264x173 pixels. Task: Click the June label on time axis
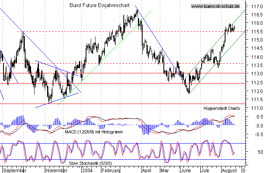coord(185,171)
